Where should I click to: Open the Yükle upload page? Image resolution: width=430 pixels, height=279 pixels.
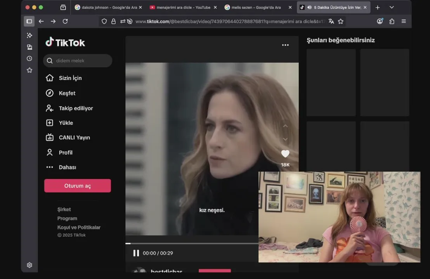point(59,123)
